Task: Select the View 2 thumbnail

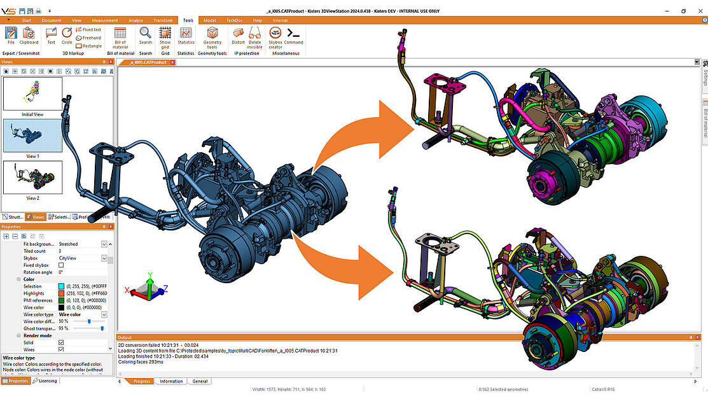Action: pos(32,177)
